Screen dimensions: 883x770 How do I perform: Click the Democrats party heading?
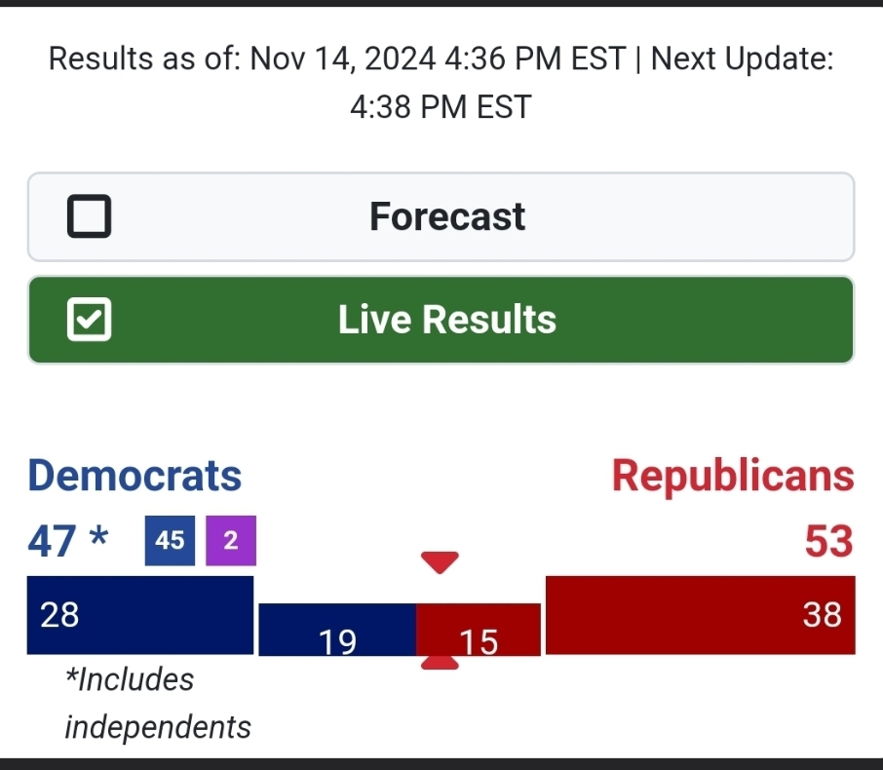(x=134, y=476)
